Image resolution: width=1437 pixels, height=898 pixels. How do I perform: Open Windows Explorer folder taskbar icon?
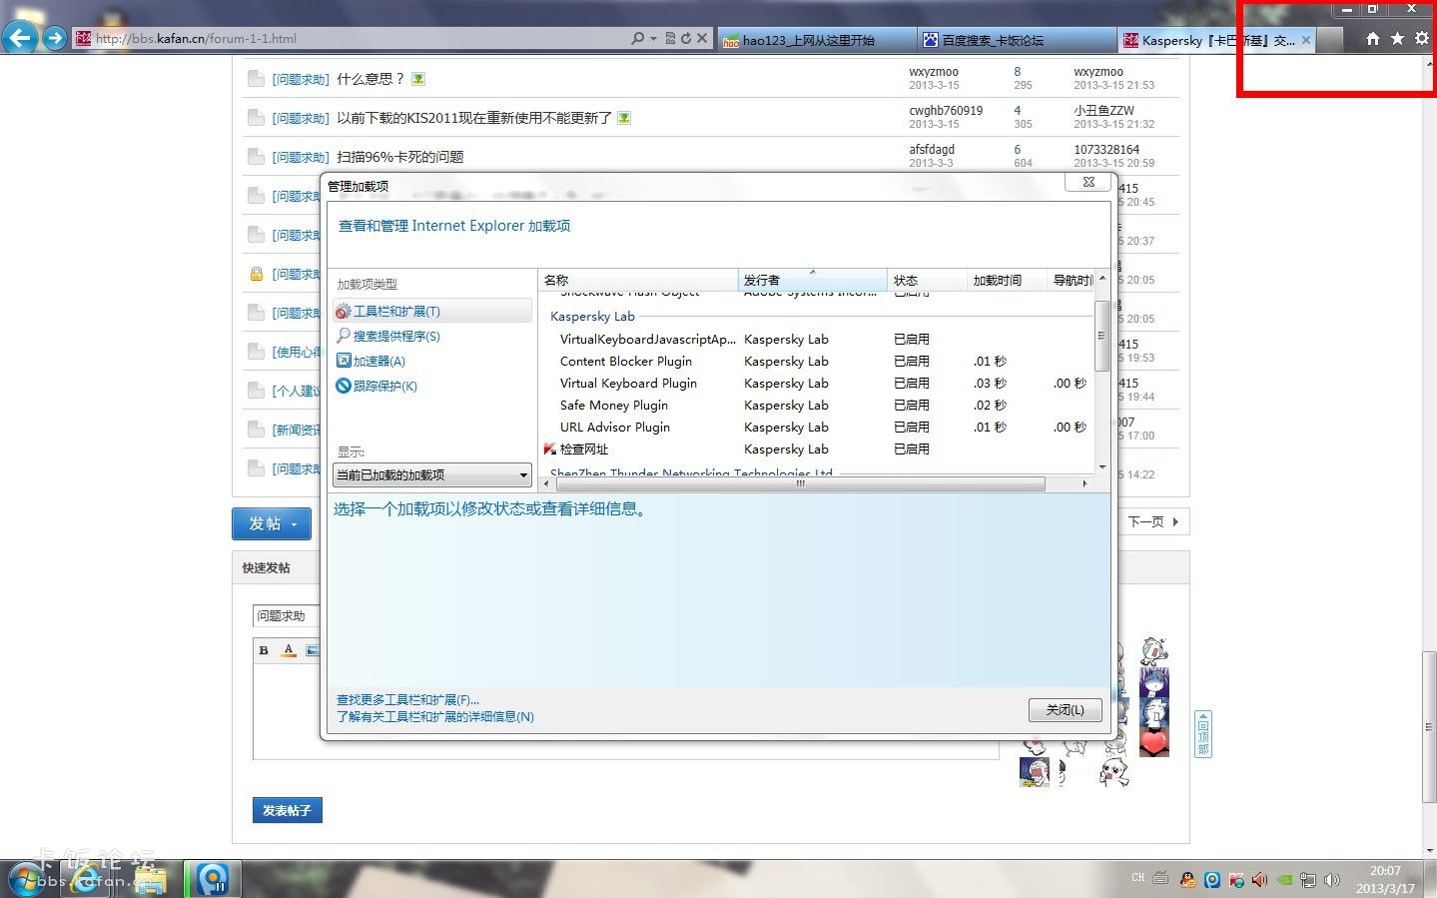pos(151,879)
